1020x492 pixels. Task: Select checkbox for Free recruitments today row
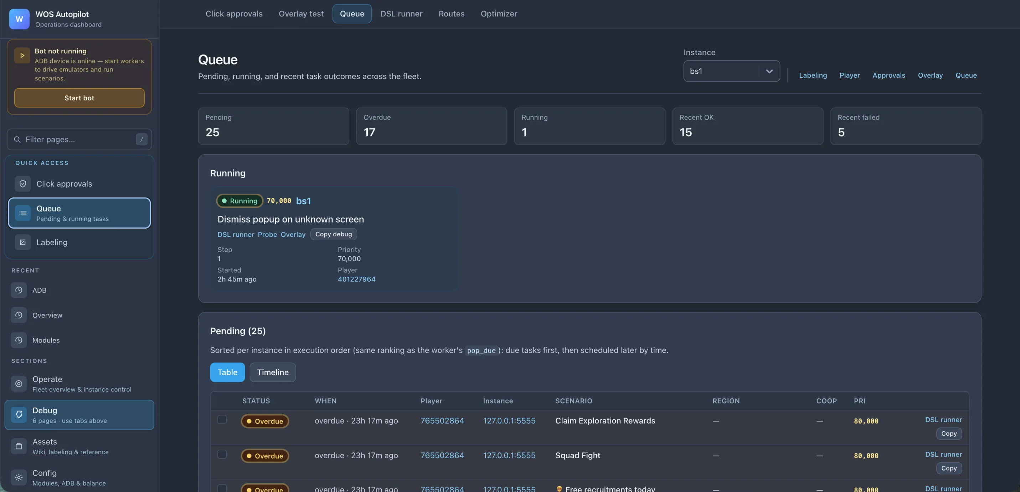point(222,488)
